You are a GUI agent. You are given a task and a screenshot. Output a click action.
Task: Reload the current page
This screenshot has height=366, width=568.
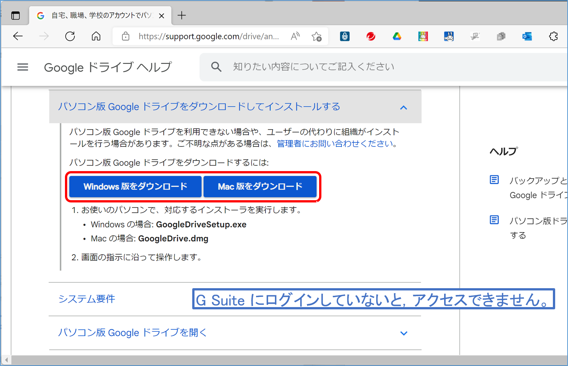(x=70, y=36)
